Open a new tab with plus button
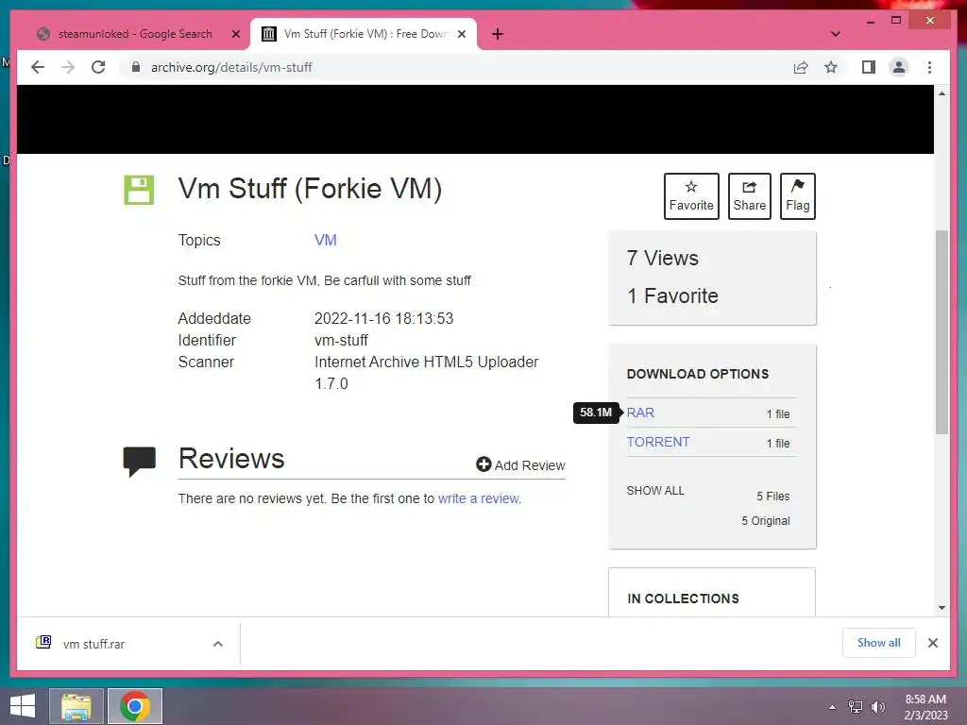Image resolution: width=967 pixels, height=725 pixels. [498, 34]
